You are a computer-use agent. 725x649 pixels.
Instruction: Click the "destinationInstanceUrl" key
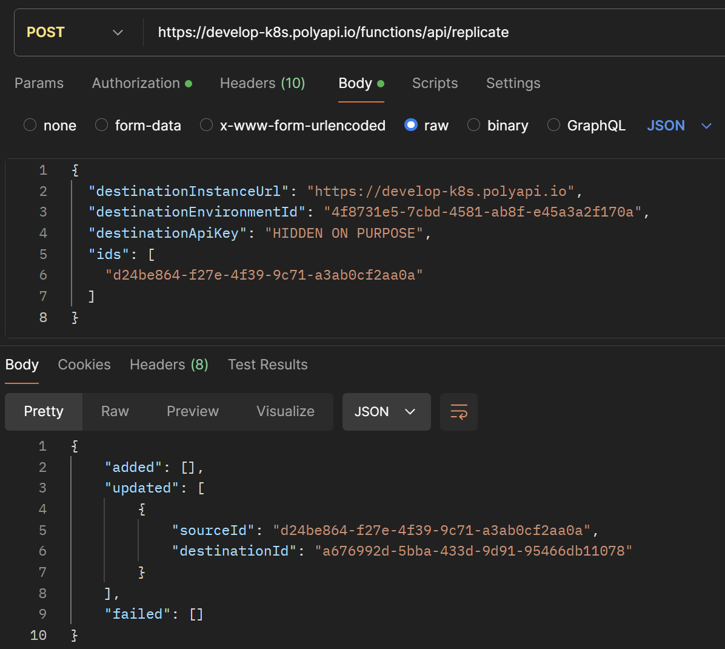click(189, 191)
